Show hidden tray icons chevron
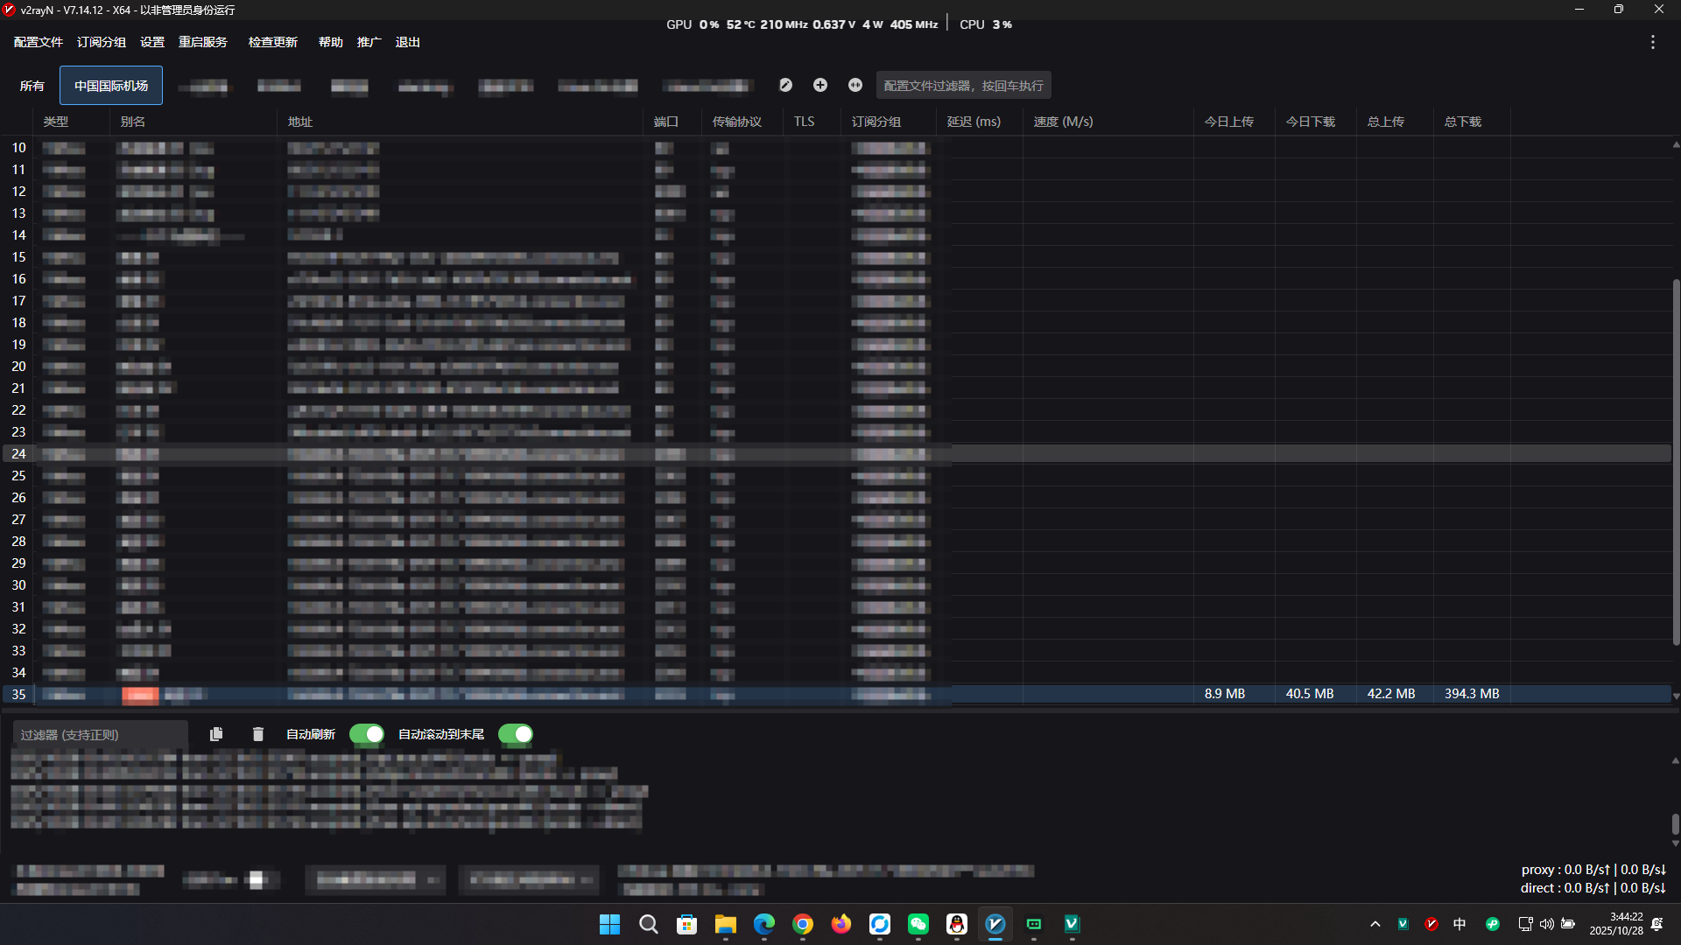 (x=1375, y=924)
